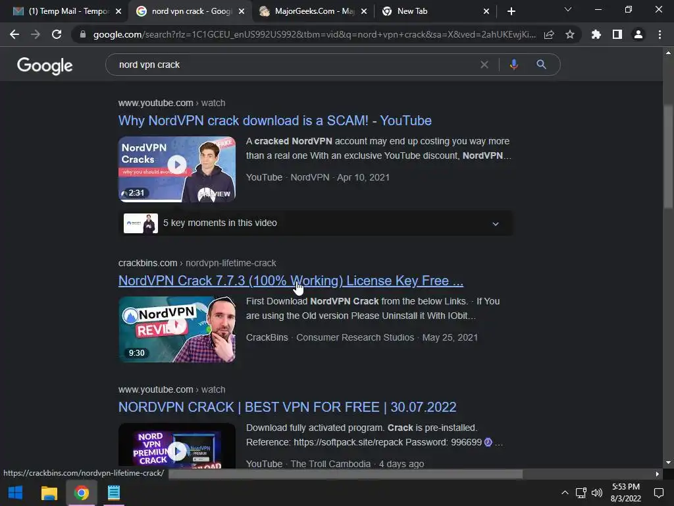Open the Chrome extensions puzzle icon

(596, 34)
